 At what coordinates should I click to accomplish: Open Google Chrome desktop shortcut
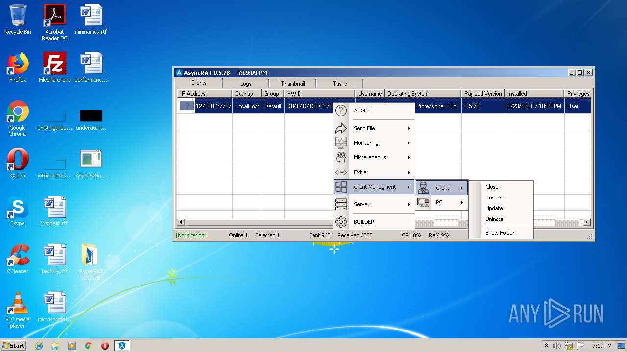coord(18,119)
